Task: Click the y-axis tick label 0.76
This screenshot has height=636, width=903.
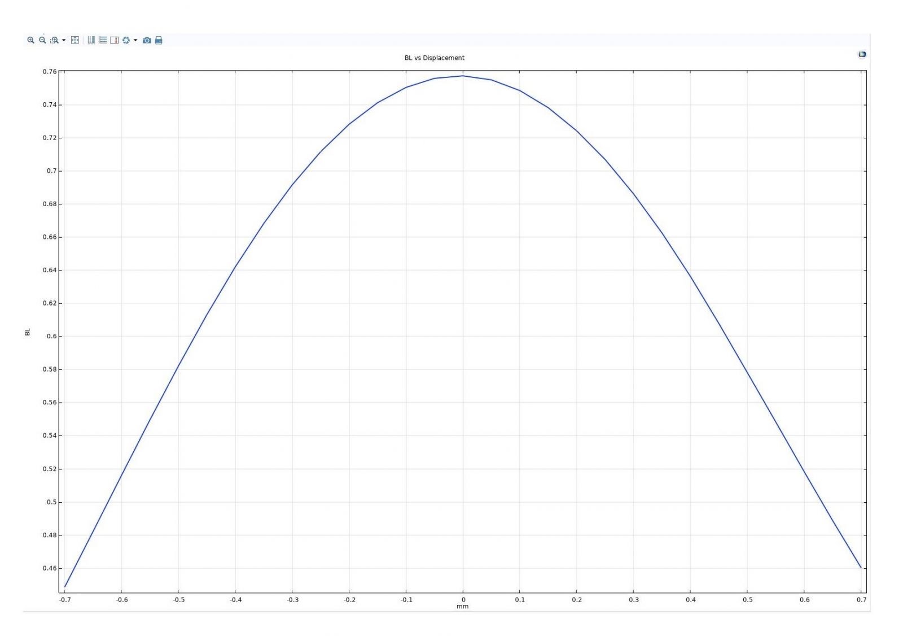Action: click(x=50, y=72)
